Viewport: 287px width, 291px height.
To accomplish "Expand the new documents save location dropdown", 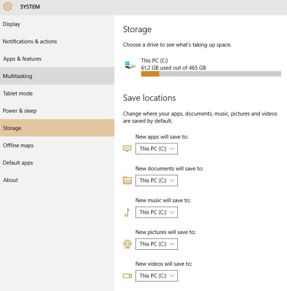I will (156, 180).
